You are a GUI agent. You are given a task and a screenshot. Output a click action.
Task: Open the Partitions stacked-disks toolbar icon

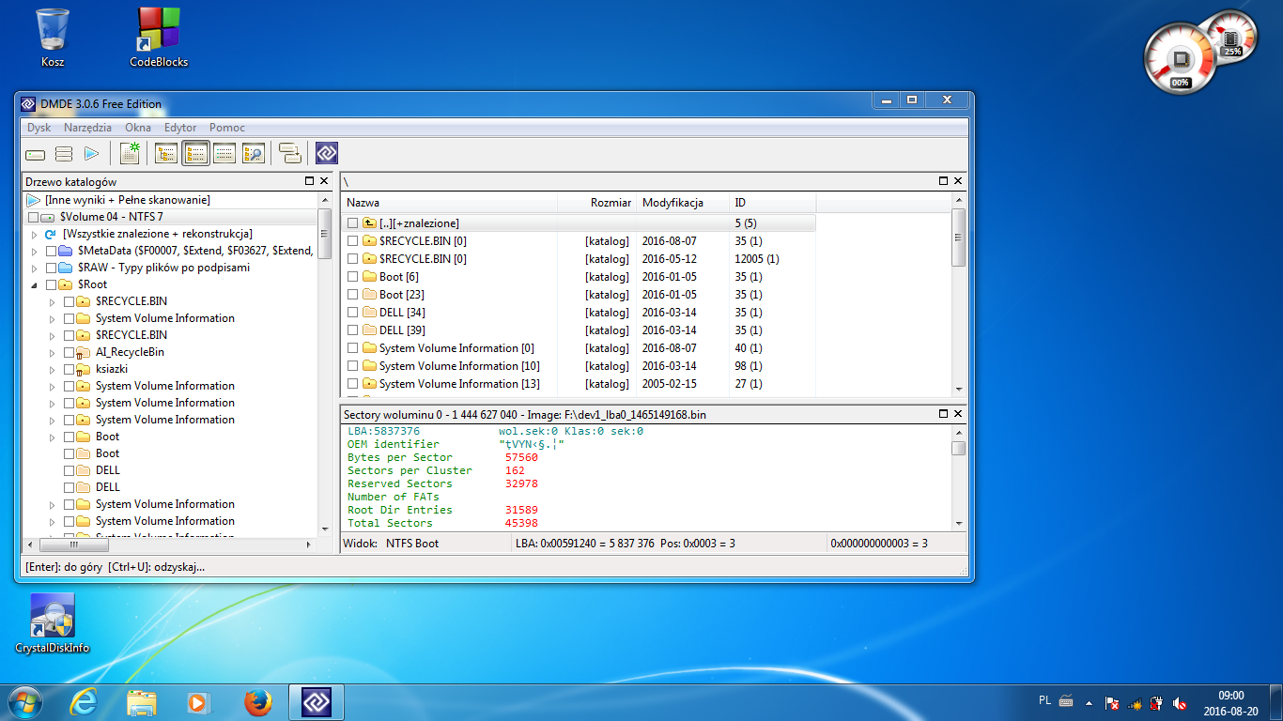point(64,154)
